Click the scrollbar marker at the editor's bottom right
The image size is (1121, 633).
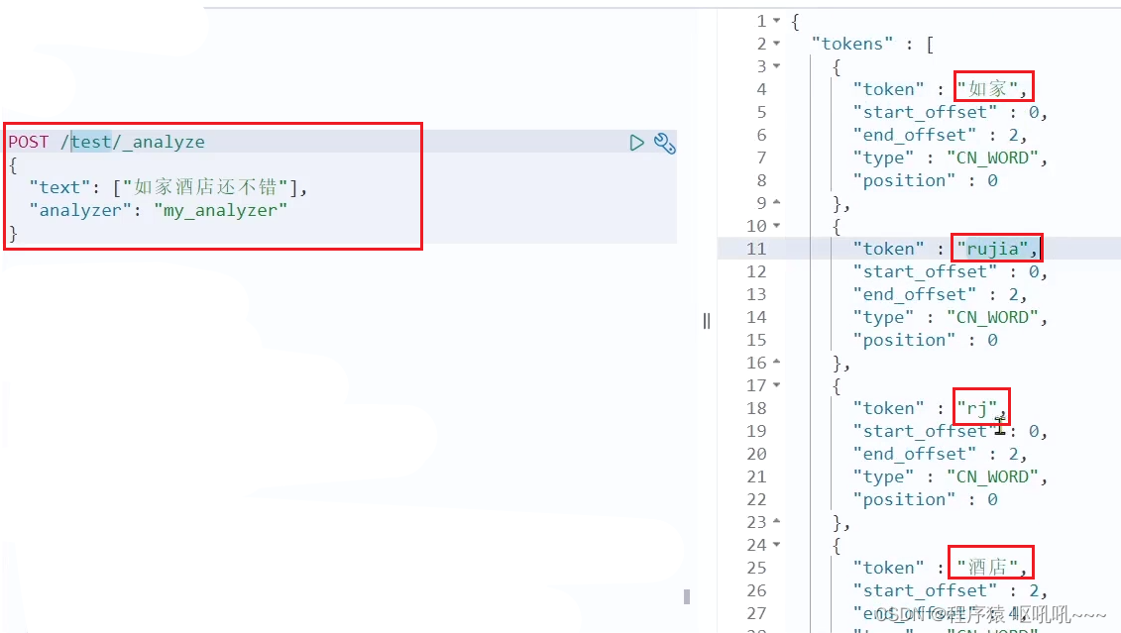pos(687,596)
